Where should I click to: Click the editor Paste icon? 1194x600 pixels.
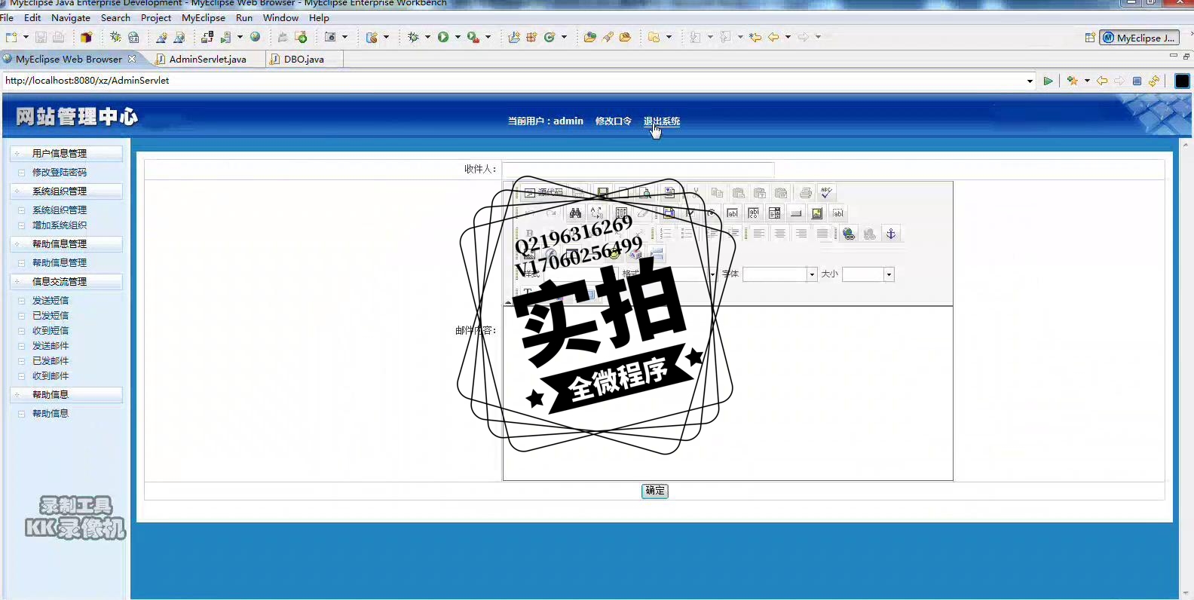(x=739, y=193)
